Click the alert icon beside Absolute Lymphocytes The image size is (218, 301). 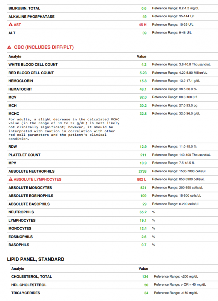tap(11, 179)
